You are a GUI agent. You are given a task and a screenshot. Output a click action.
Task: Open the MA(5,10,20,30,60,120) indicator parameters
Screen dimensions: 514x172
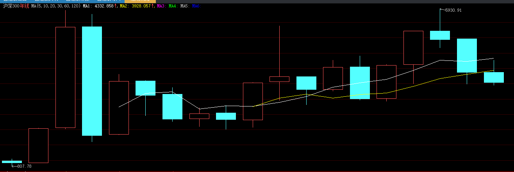point(56,6)
